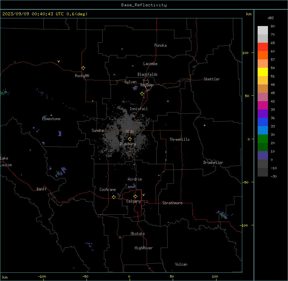Viewport: 288px width, 281px height.
Task: Select the white asterisk east of Innisfail
Action: click(168, 101)
